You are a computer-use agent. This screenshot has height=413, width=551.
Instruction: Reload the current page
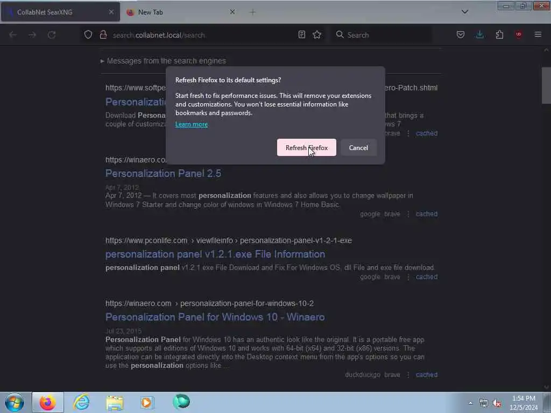pyautogui.click(x=52, y=35)
